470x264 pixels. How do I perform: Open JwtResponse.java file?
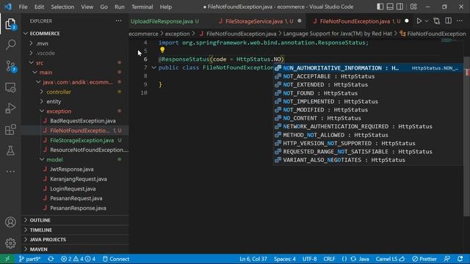[x=72, y=169]
